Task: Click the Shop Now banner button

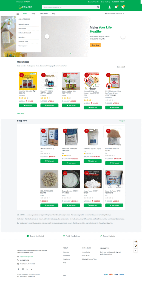Action: (x=95, y=45)
